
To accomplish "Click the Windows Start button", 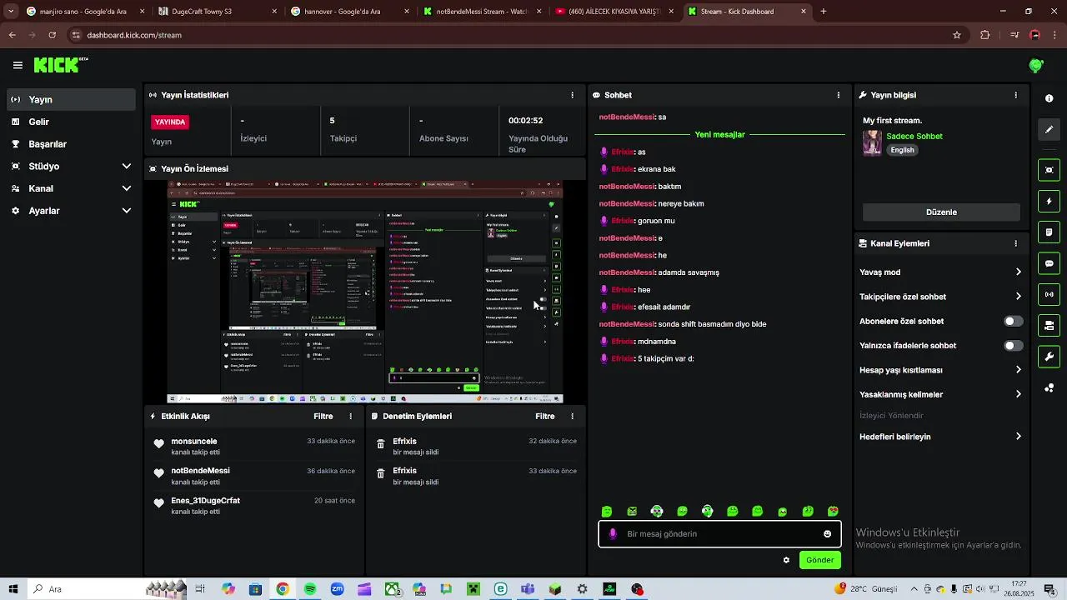I will pyautogui.click(x=13, y=589).
